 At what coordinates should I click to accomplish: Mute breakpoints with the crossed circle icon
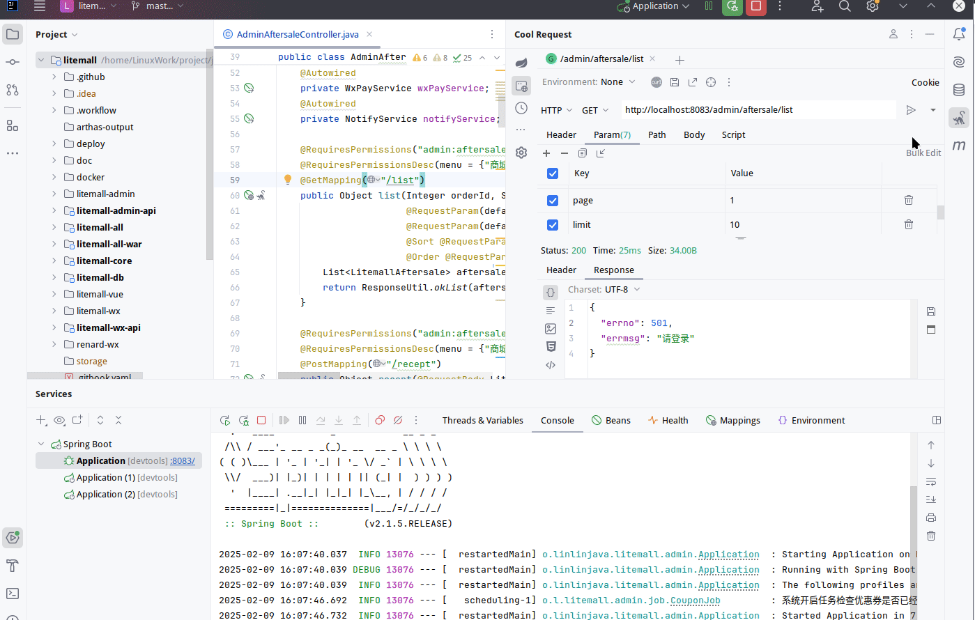[398, 420]
